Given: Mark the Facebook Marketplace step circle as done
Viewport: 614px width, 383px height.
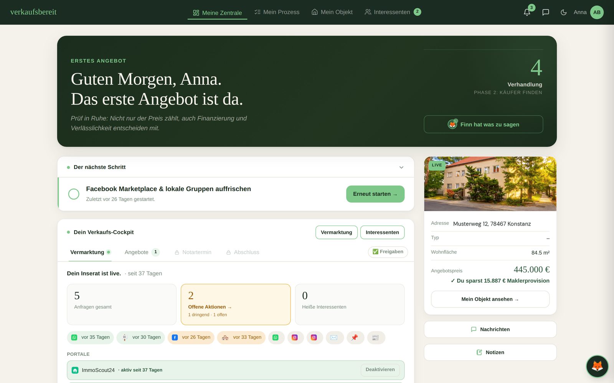Looking at the screenshot, I should [x=74, y=194].
